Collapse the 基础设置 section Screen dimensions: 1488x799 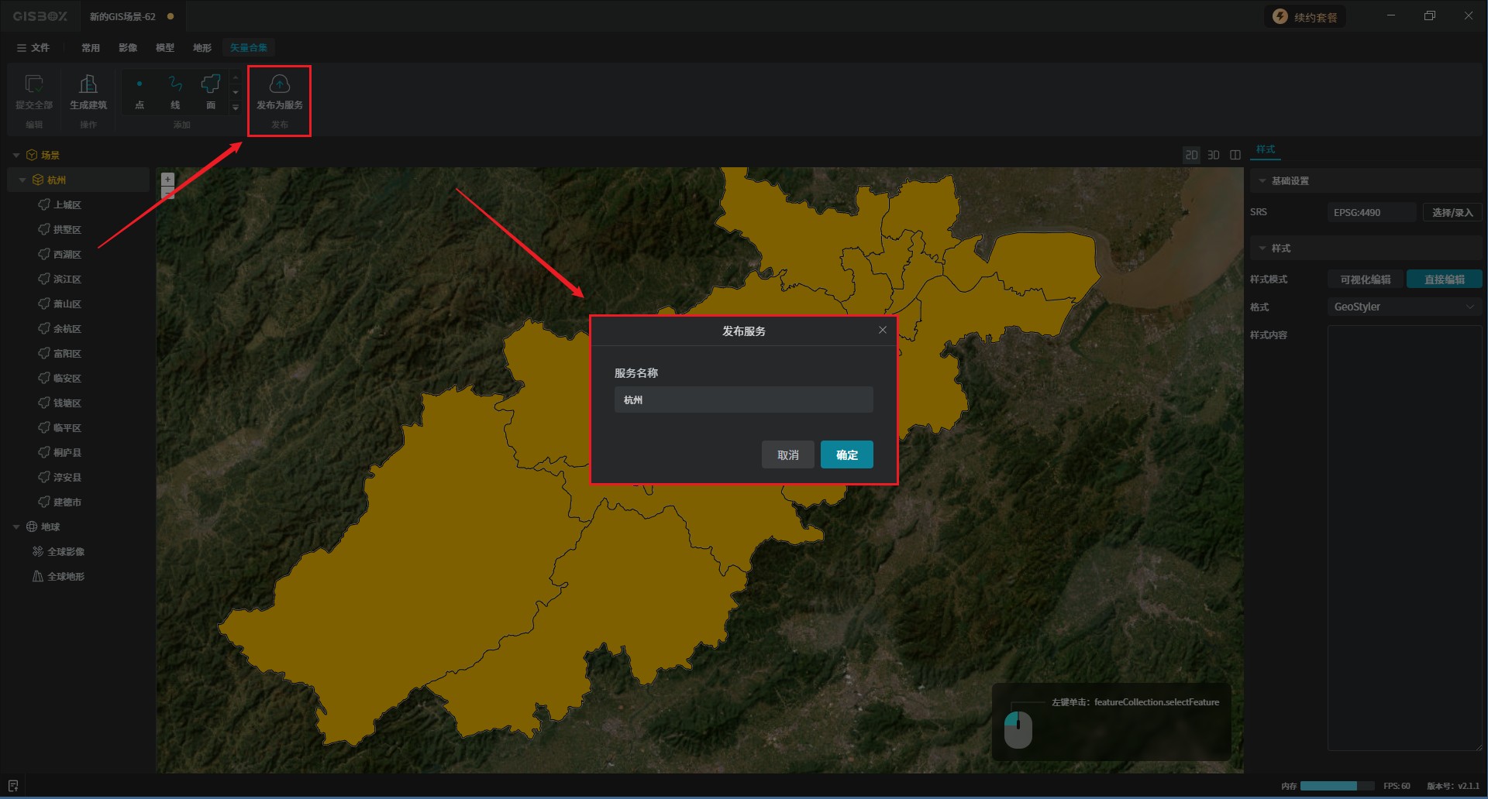coord(1262,181)
